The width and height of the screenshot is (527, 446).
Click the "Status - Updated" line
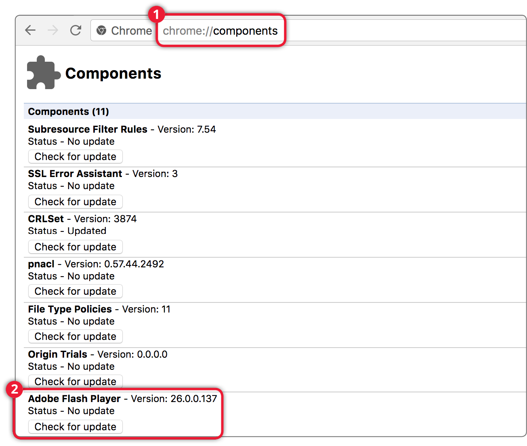(67, 231)
